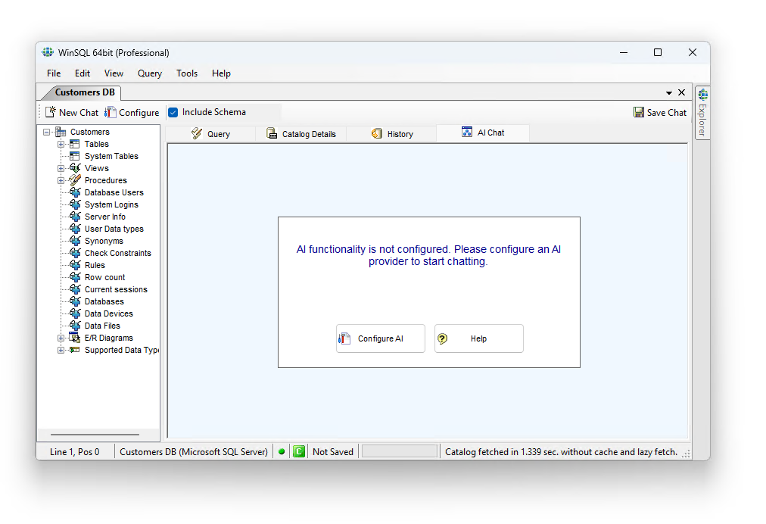Click the Views node icon
The height and width of the screenshot is (524, 766).
(x=75, y=168)
